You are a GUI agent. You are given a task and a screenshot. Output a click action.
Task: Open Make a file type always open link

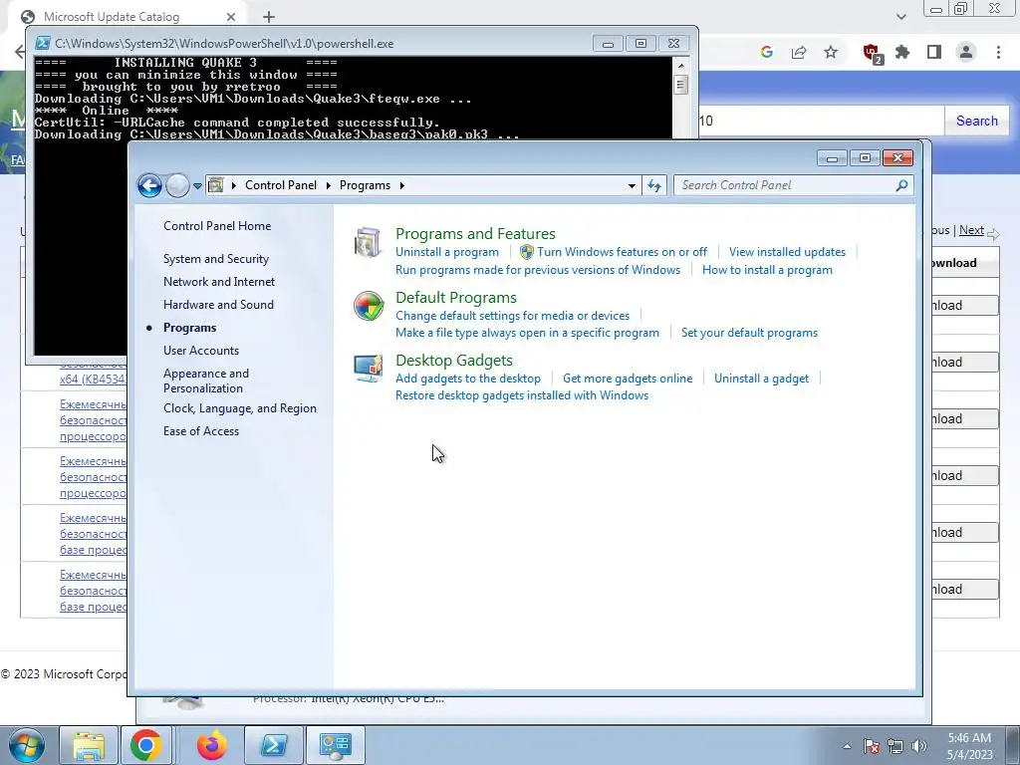[527, 333]
